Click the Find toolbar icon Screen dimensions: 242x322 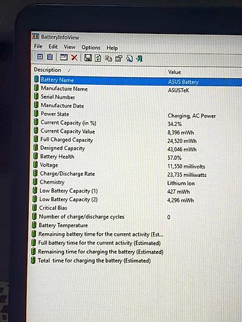click(x=130, y=59)
